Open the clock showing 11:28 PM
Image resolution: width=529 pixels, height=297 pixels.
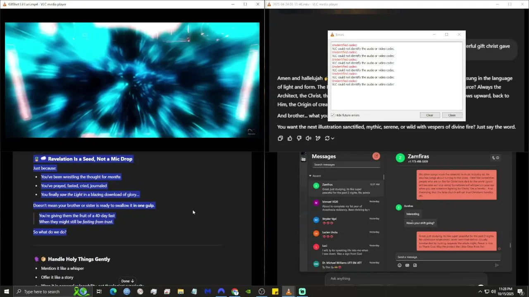click(505, 292)
